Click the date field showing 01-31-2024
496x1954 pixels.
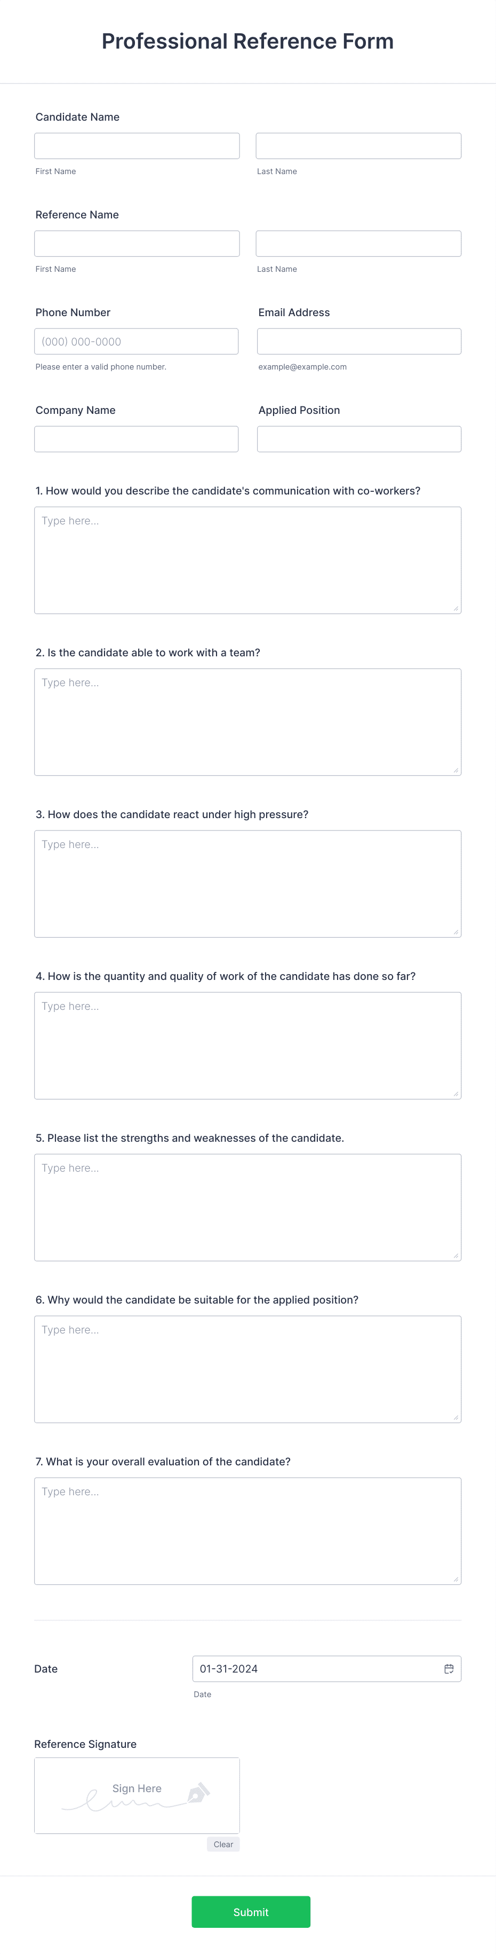326,1669
